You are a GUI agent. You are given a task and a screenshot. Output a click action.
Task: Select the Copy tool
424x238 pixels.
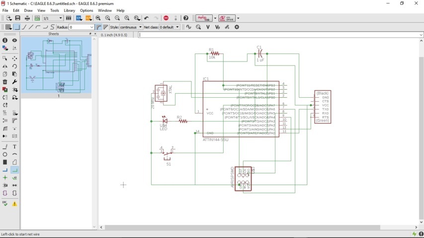coord(5,74)
